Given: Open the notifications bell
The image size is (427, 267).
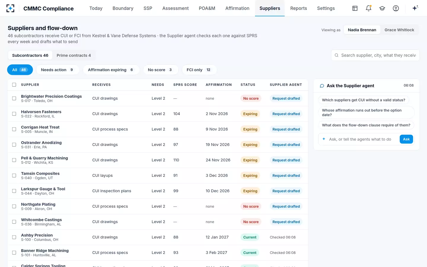Looking at the screenshot, I should tap(369, 8).
